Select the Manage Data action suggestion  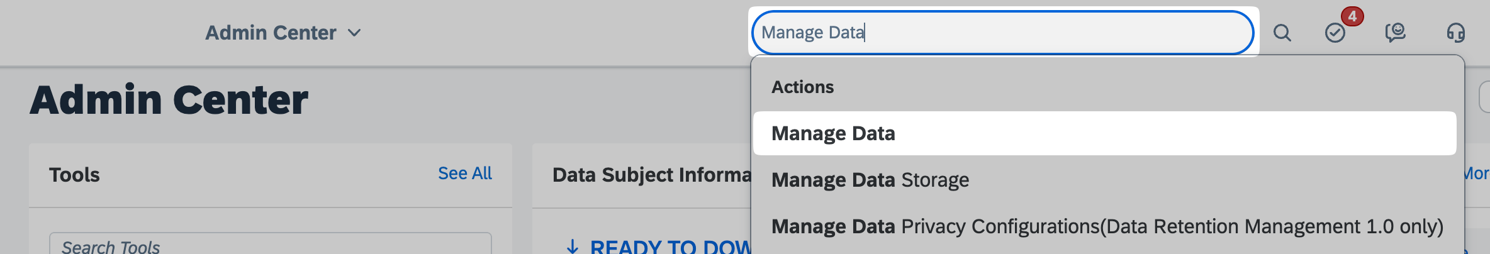(x=833, y=133)
